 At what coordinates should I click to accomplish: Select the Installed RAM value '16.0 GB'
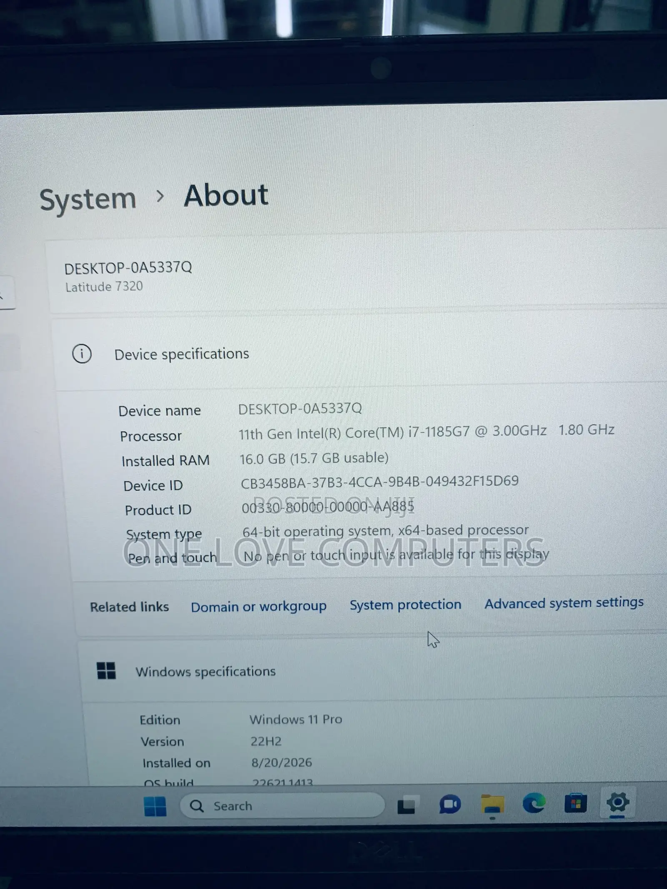click(262, 459)
